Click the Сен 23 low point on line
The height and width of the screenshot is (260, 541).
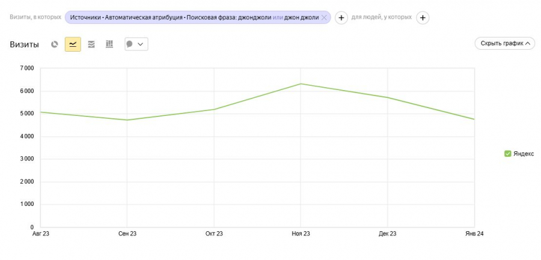pyautogui.click(x=127, y=120)
